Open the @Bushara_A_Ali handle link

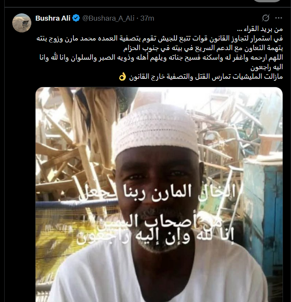108,18
